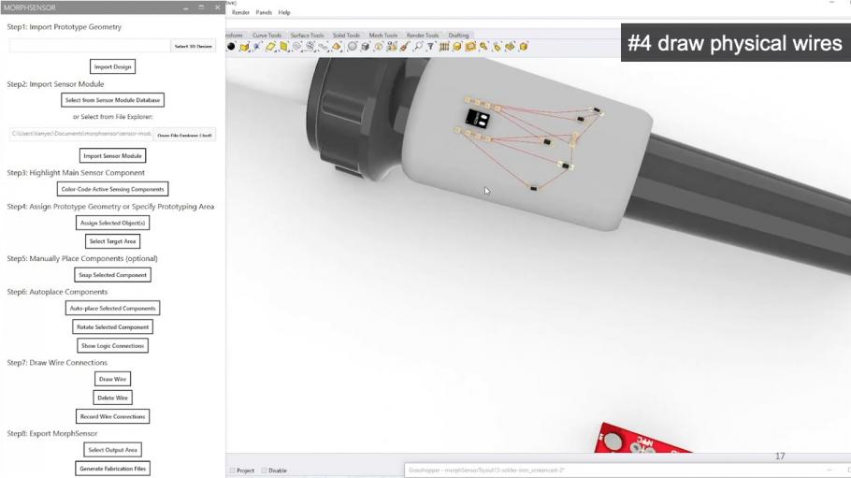Click "Step1: Import Prototype Geometry" label

64,26
